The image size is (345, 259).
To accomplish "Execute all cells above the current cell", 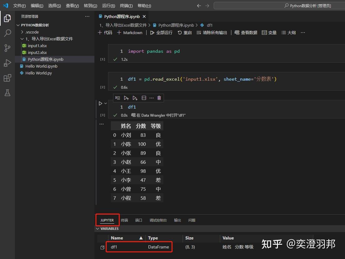I will (126, 98).
